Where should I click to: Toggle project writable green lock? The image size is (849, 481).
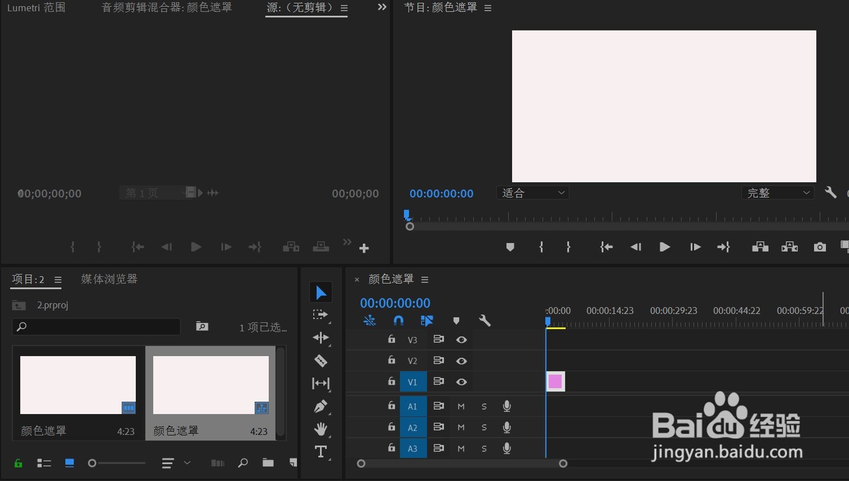pos(19,463)
